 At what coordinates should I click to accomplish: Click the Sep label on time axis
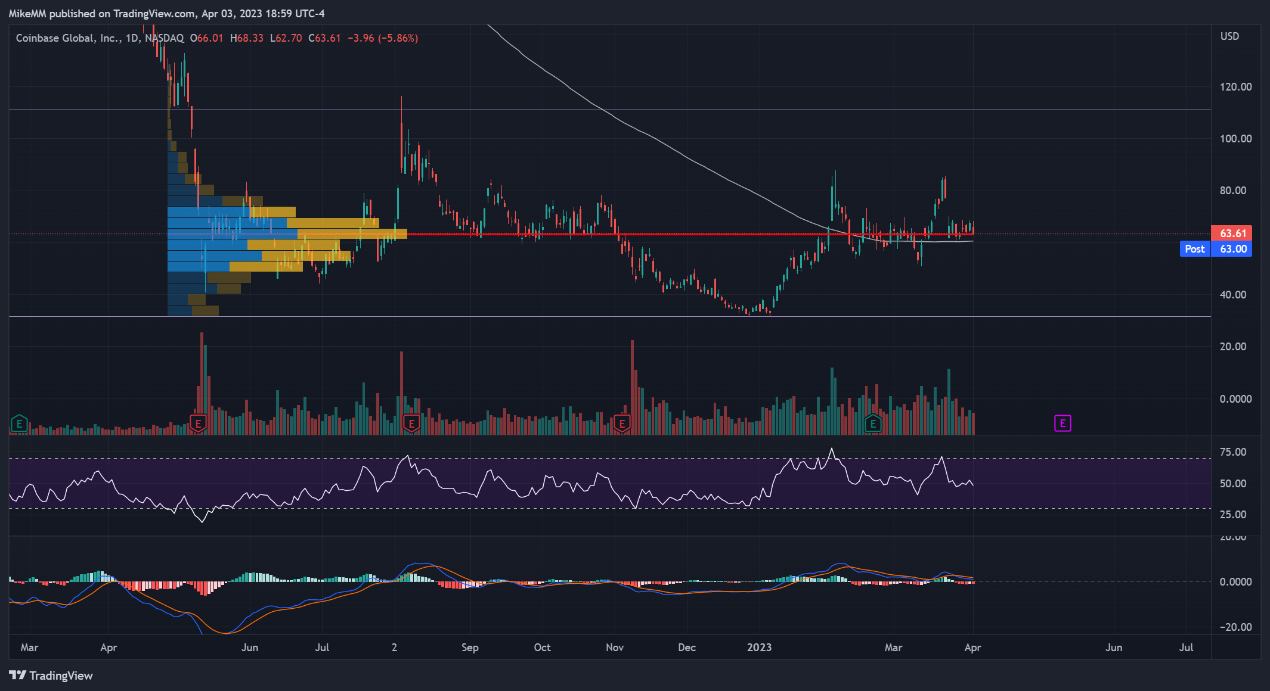(470, 648)
